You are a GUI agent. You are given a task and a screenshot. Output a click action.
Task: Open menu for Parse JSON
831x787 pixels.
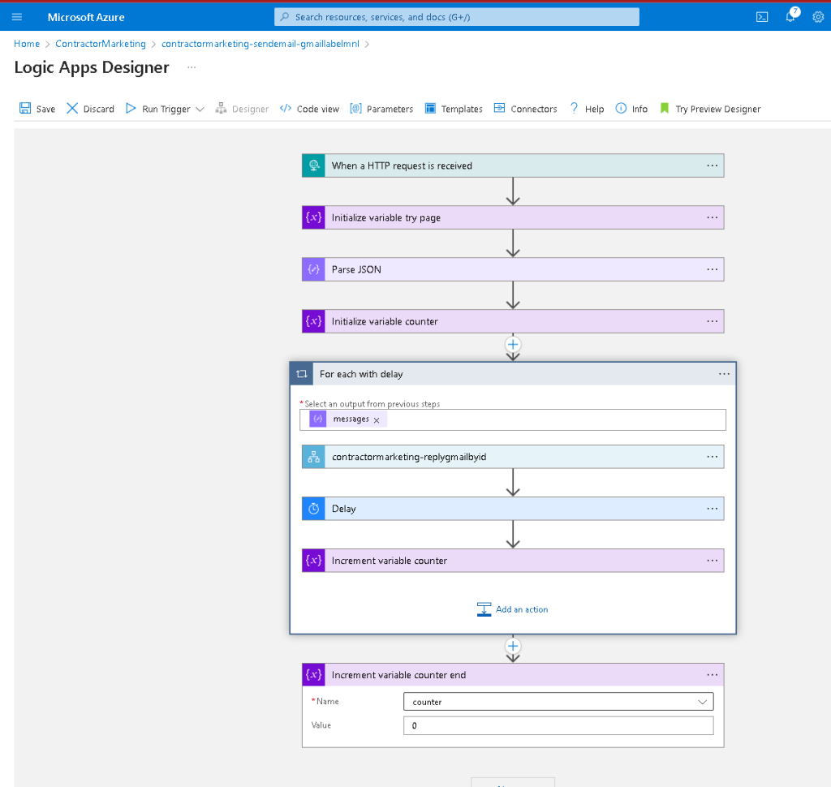[713, 269]
